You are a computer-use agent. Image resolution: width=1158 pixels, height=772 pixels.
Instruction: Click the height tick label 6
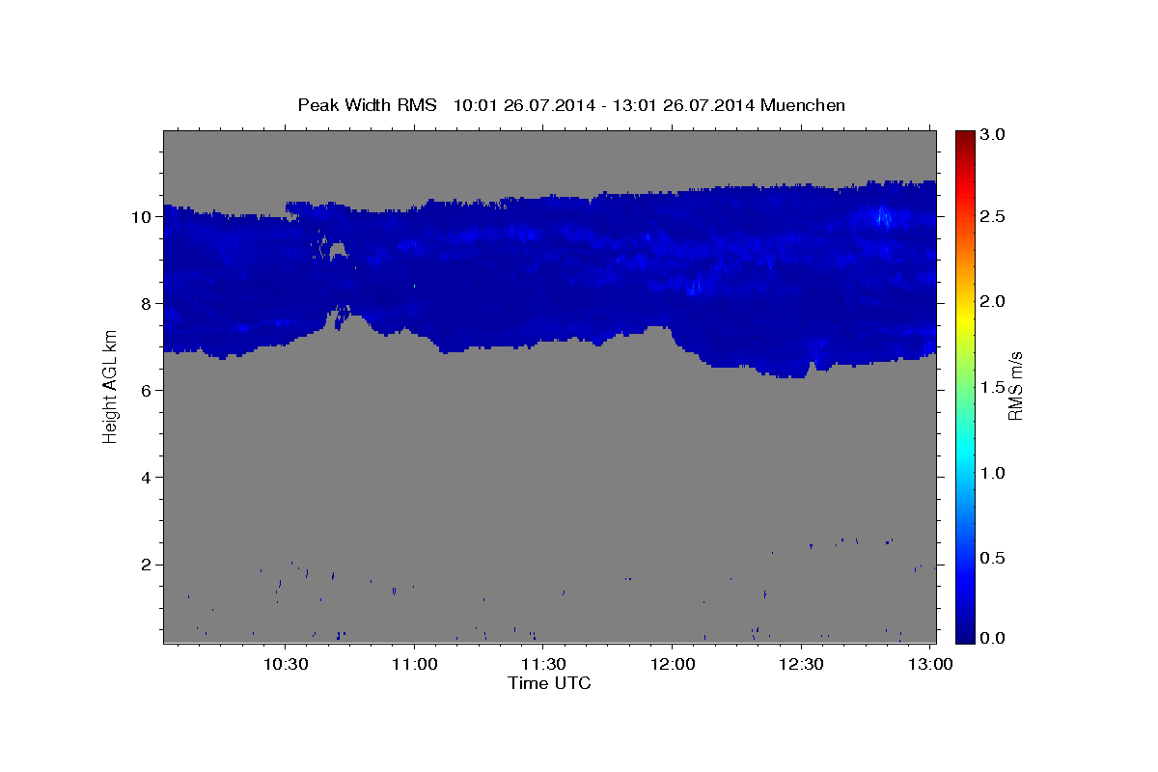click(x=148, y=391)
